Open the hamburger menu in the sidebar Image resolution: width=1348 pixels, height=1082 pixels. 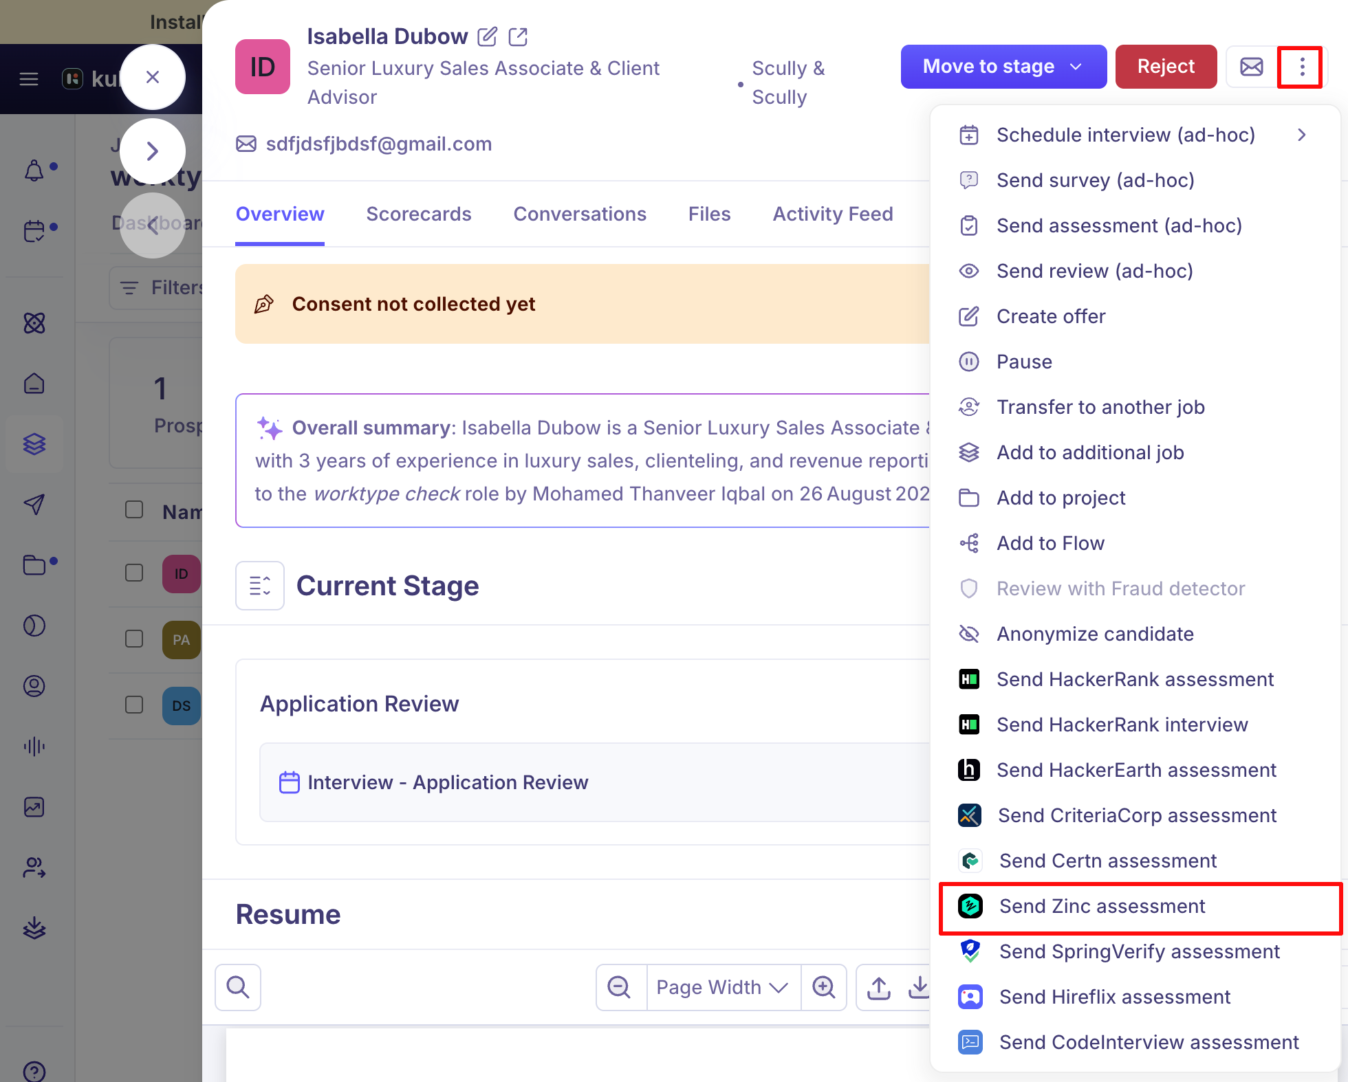29,79
